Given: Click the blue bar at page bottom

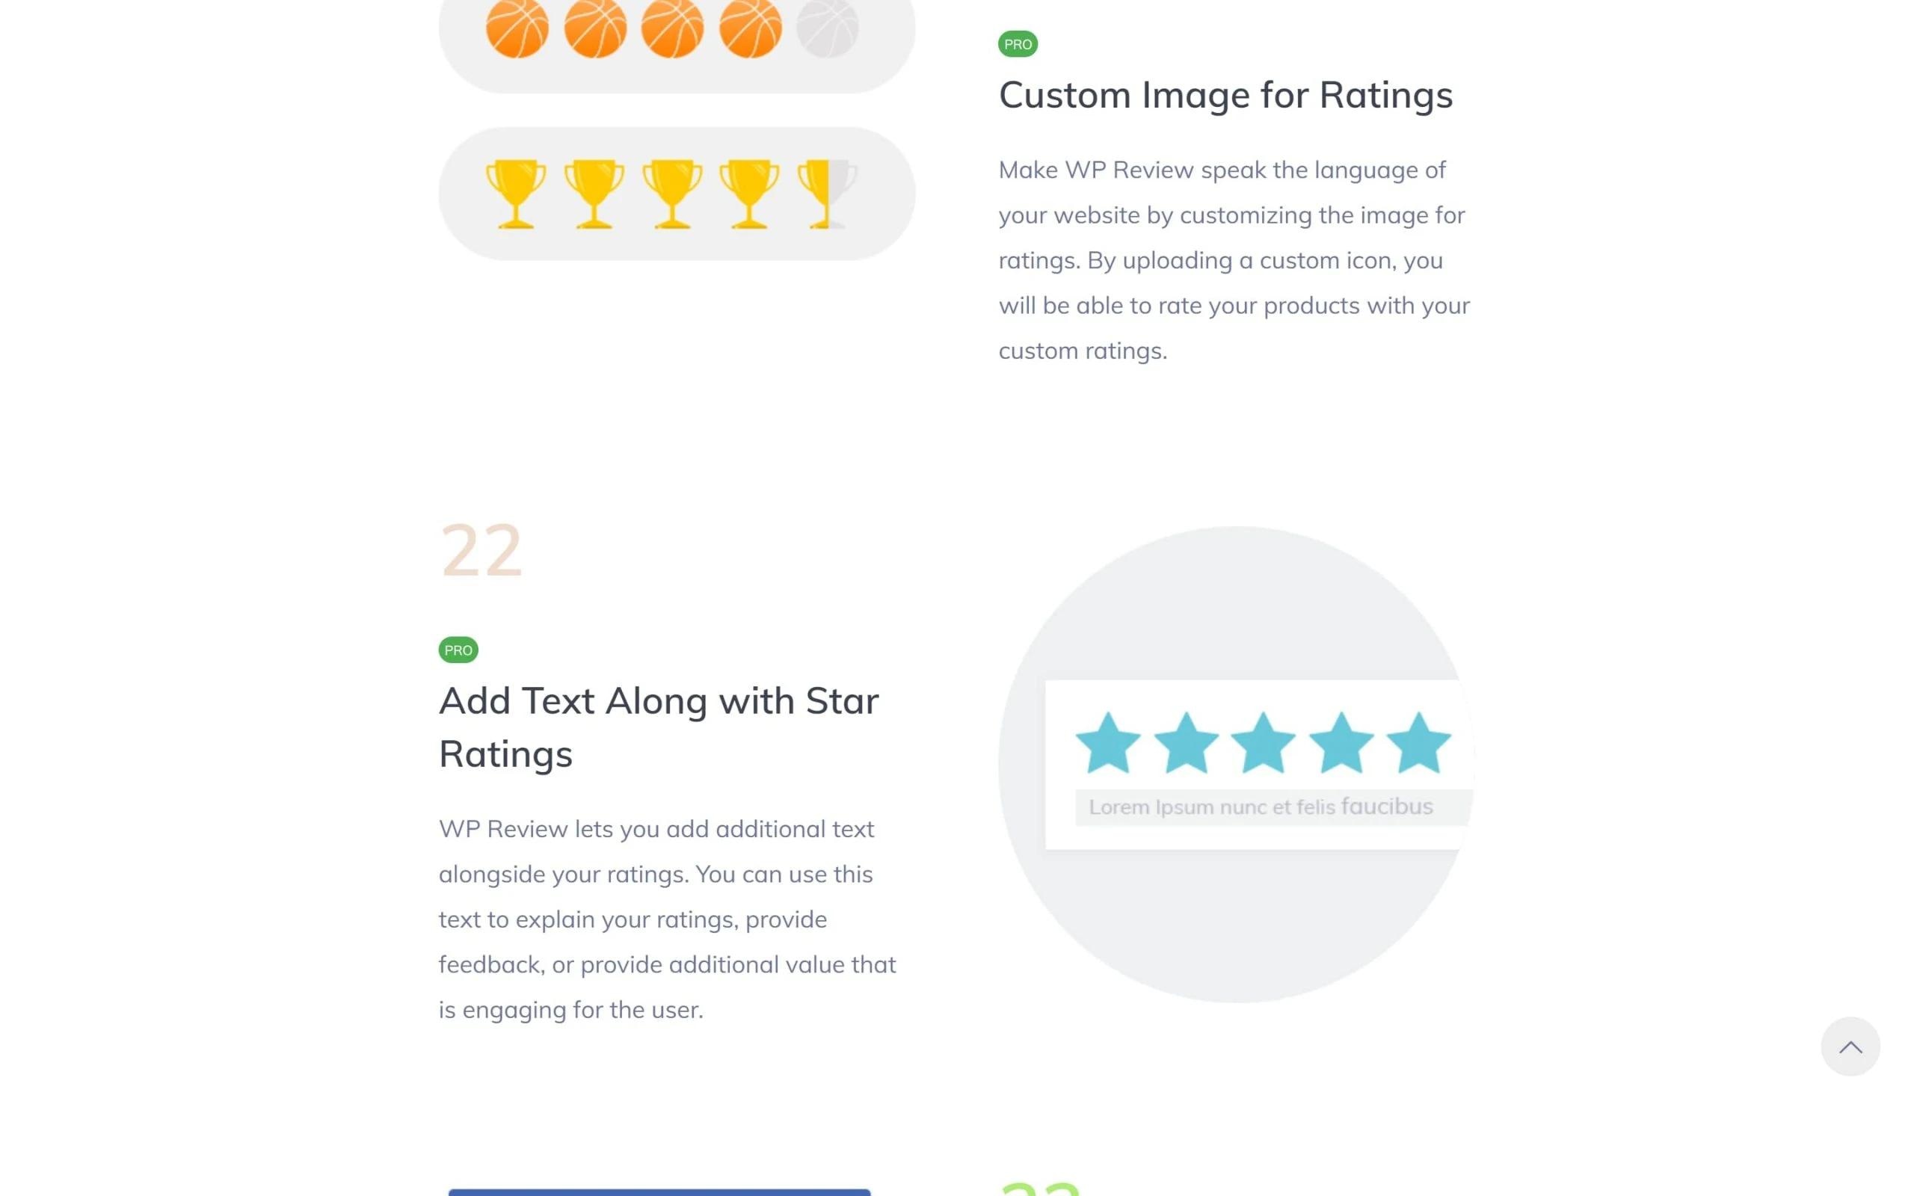Looking at the screenshot, I should [659, 1192].
